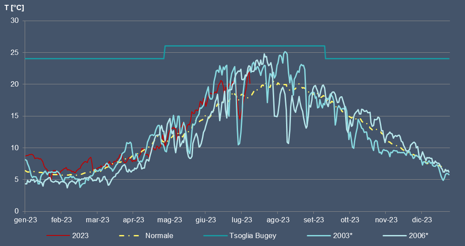Click the set-23 x-axis label
The width and height of the screenshot is (465, 246).
[x=314, y=220]
